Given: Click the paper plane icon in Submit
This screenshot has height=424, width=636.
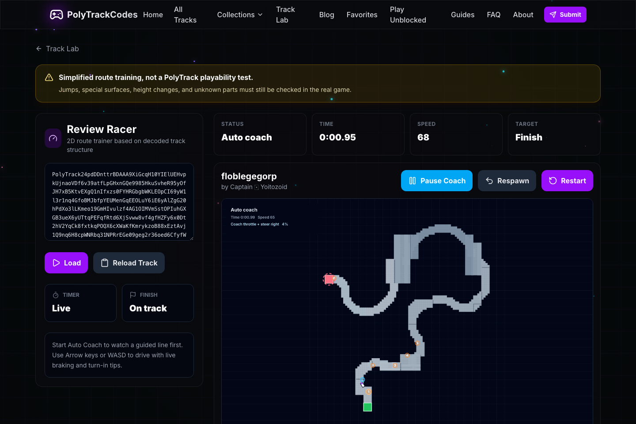Looking at the screenshot, I should [x=553, y=15].
